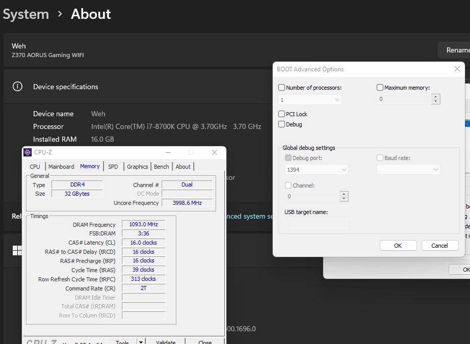Select the Memory tab in CPU-Z
470x344 pixels.
[x=90, y=166]
